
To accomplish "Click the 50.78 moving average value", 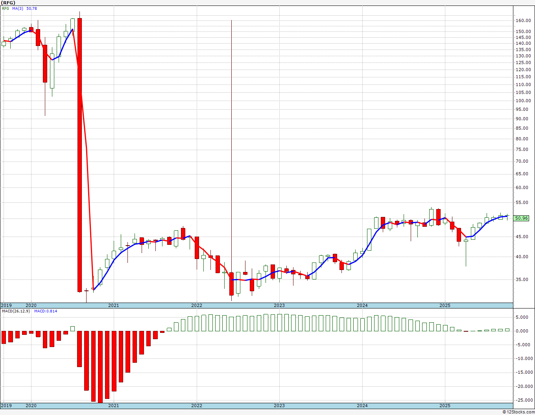I will pos(32,8).
